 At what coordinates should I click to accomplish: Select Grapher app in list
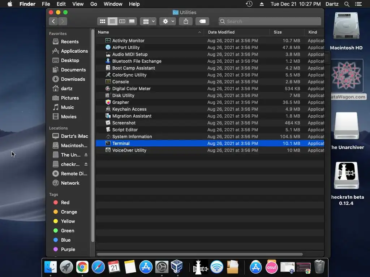tap(210, 102)
